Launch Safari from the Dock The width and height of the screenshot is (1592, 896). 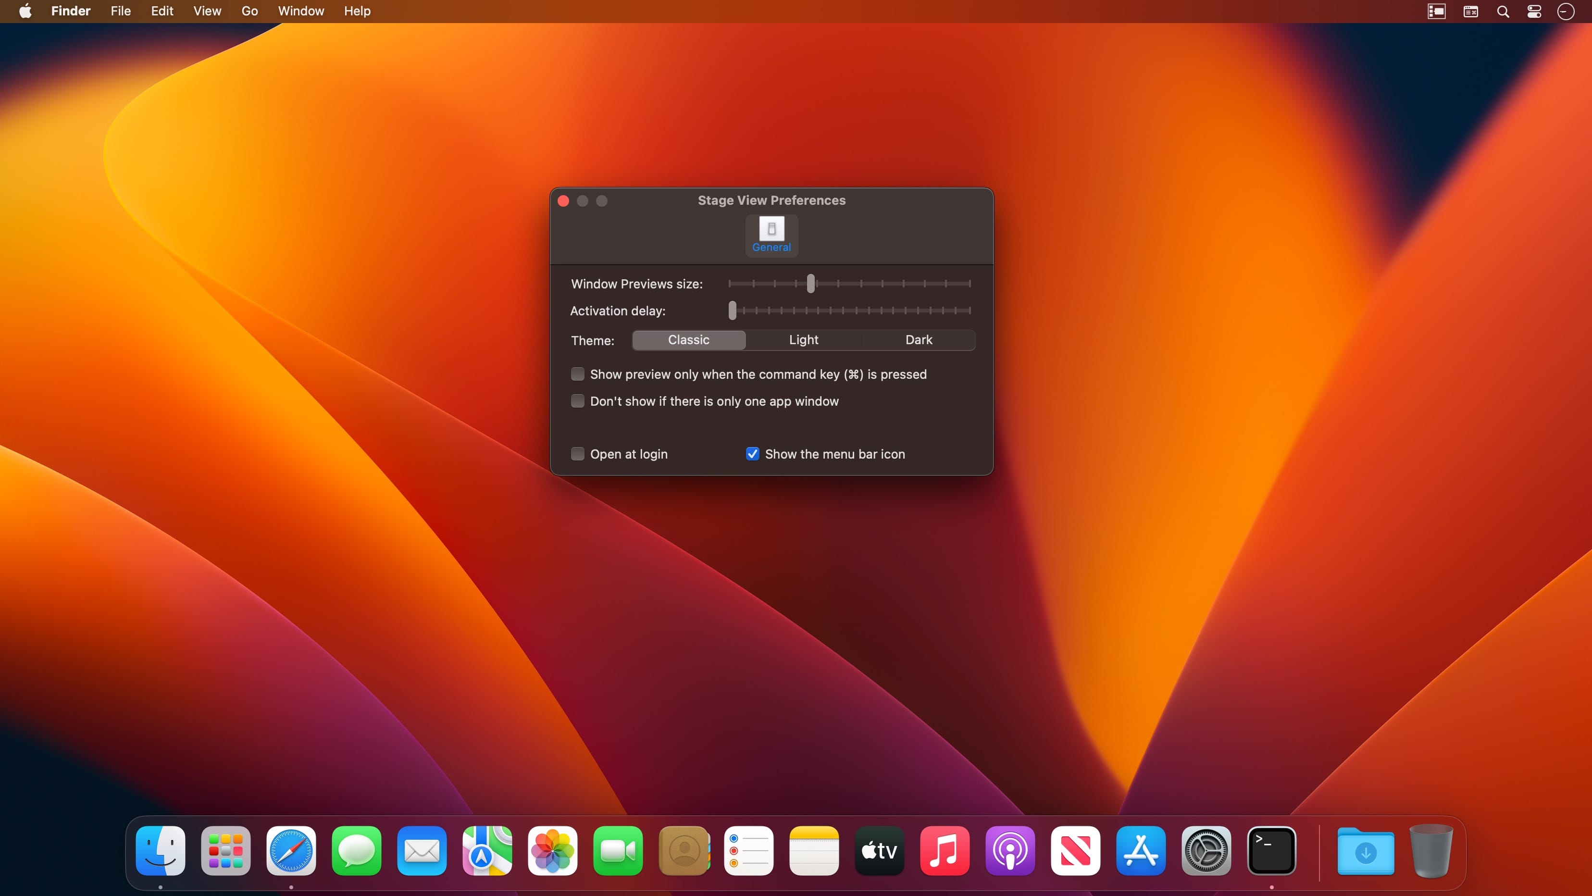[x=291, y=850]
